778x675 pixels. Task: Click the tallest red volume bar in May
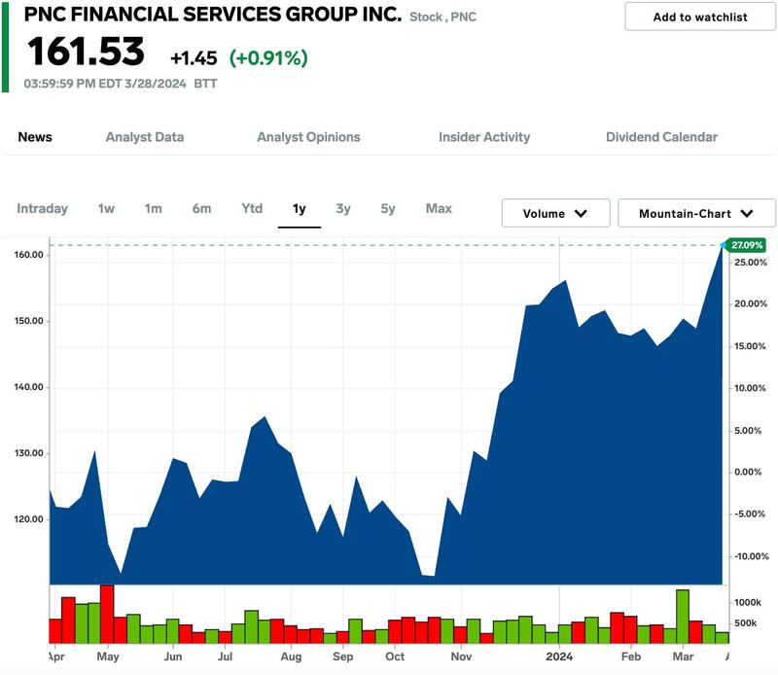(x=107, y=614)
